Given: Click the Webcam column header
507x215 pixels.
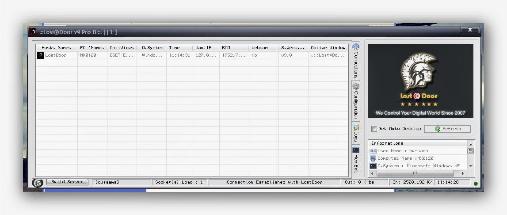Looking at the screenshot, I should (x=264, y=48).
